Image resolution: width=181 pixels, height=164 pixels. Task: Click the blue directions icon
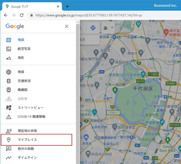click(x=93, y=28)
